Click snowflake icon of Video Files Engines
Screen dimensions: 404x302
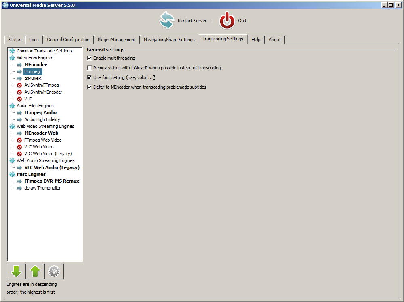point(12,58)
